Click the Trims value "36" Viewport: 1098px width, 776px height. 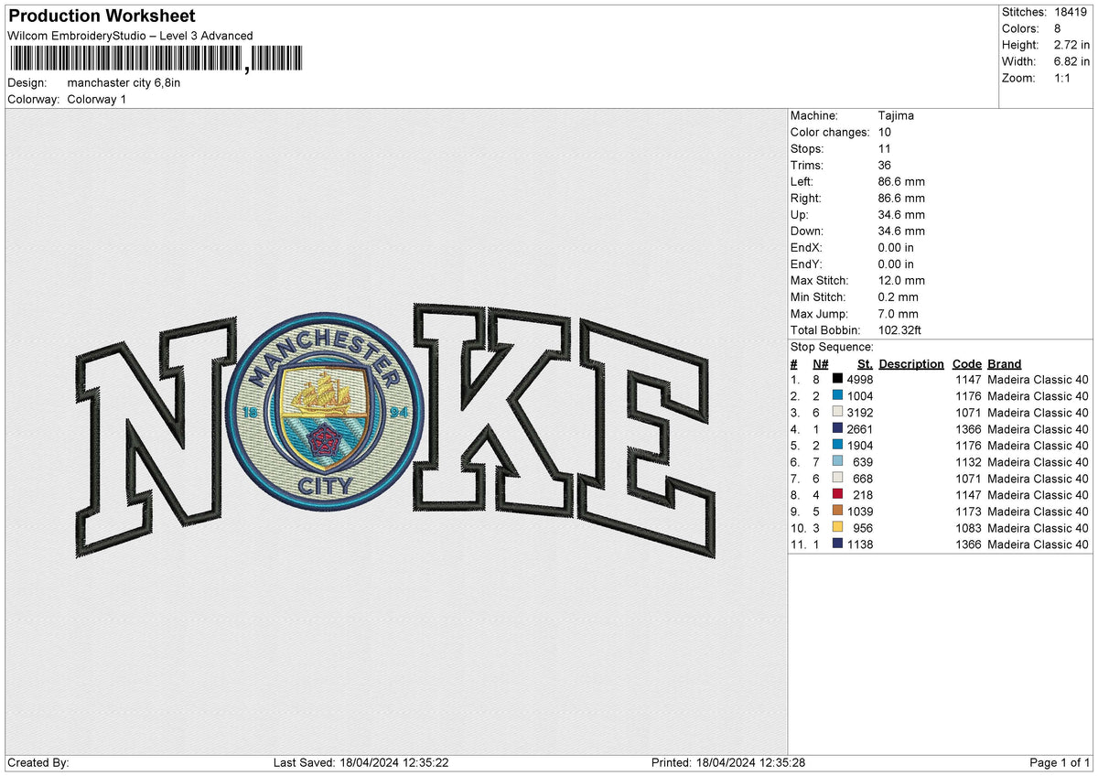click(884, 165)
